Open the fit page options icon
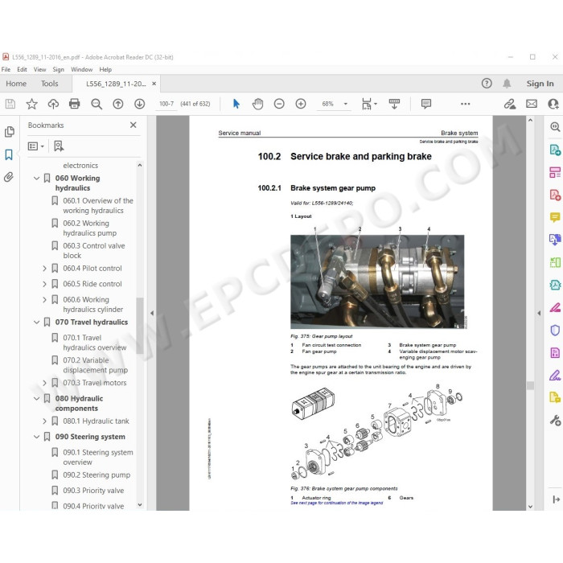 point(366,104)
